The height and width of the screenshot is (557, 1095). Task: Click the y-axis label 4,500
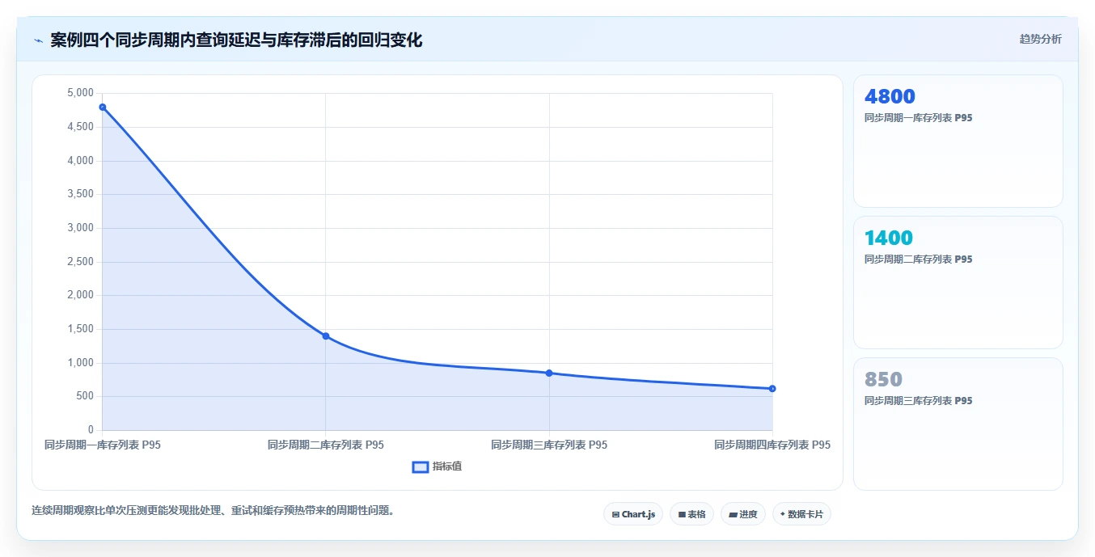pos(80,127)
